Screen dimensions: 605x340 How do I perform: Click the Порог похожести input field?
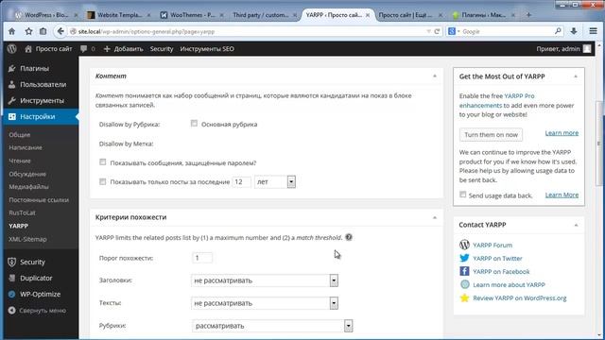click(201, 258)
